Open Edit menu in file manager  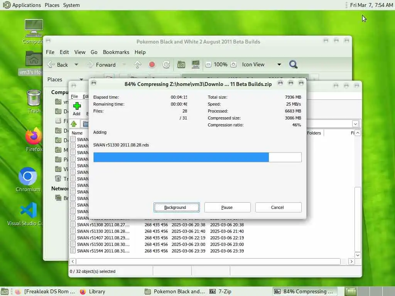coord(64,52)
